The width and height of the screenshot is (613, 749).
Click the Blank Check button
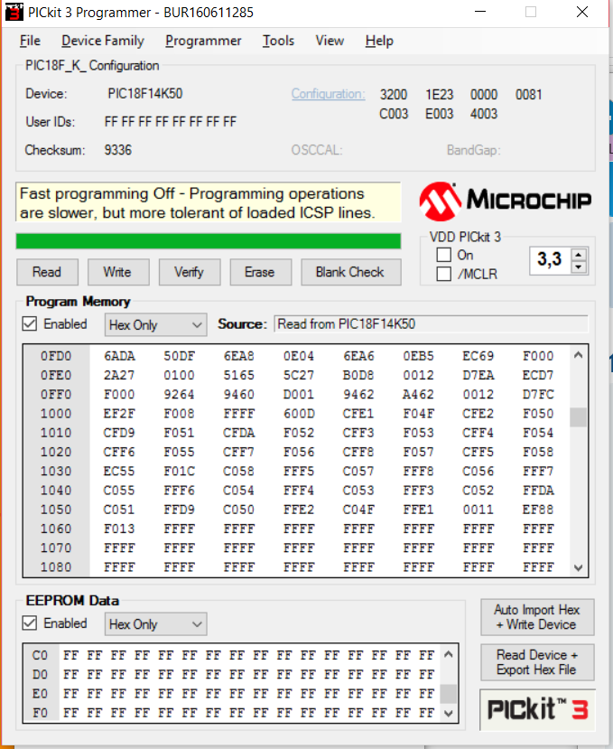349,272
